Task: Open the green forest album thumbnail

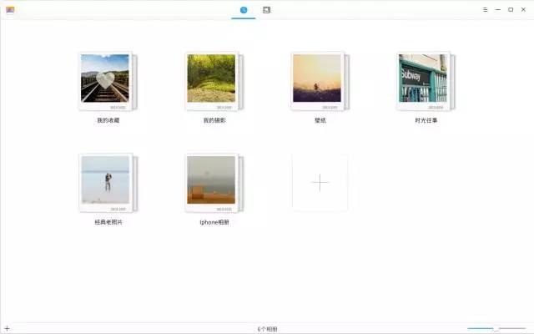Action: 214,81
